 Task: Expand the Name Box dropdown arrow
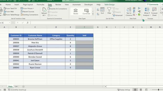[10, 22]
